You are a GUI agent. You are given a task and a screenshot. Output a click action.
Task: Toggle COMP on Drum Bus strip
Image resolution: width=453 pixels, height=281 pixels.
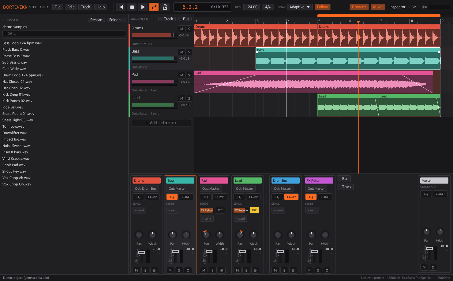(x=291, y=197)
